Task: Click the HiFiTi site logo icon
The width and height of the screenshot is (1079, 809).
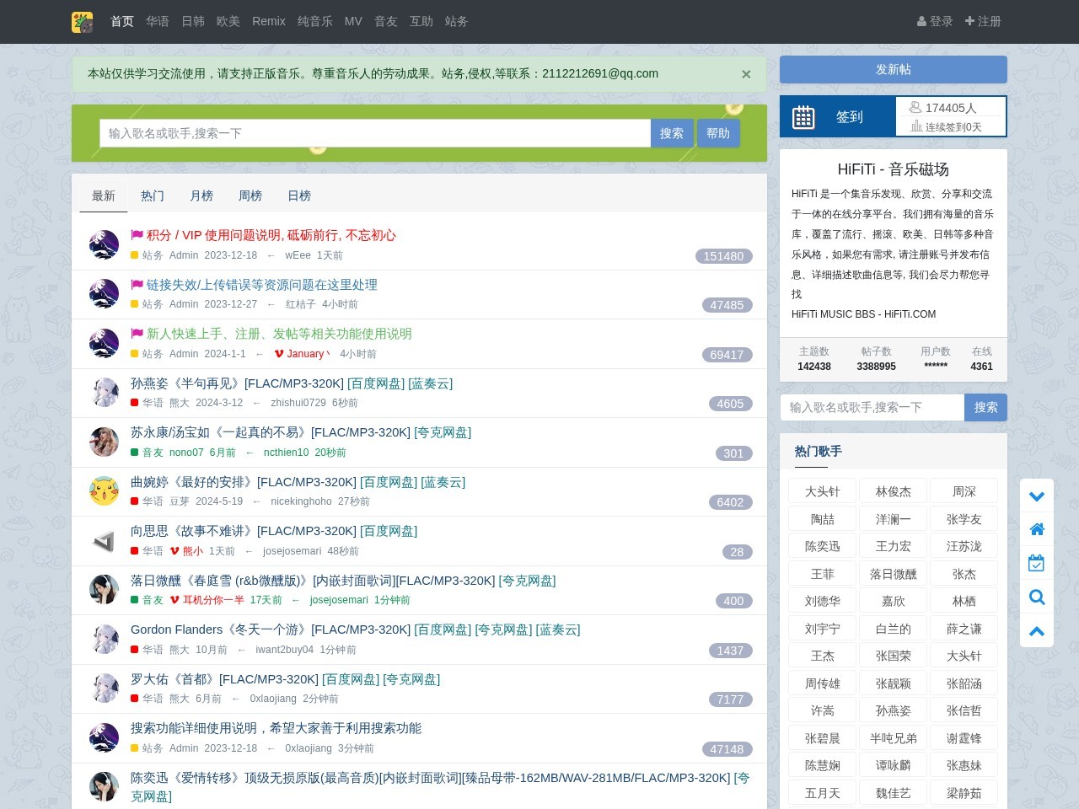Action: [x=82, y=22]
